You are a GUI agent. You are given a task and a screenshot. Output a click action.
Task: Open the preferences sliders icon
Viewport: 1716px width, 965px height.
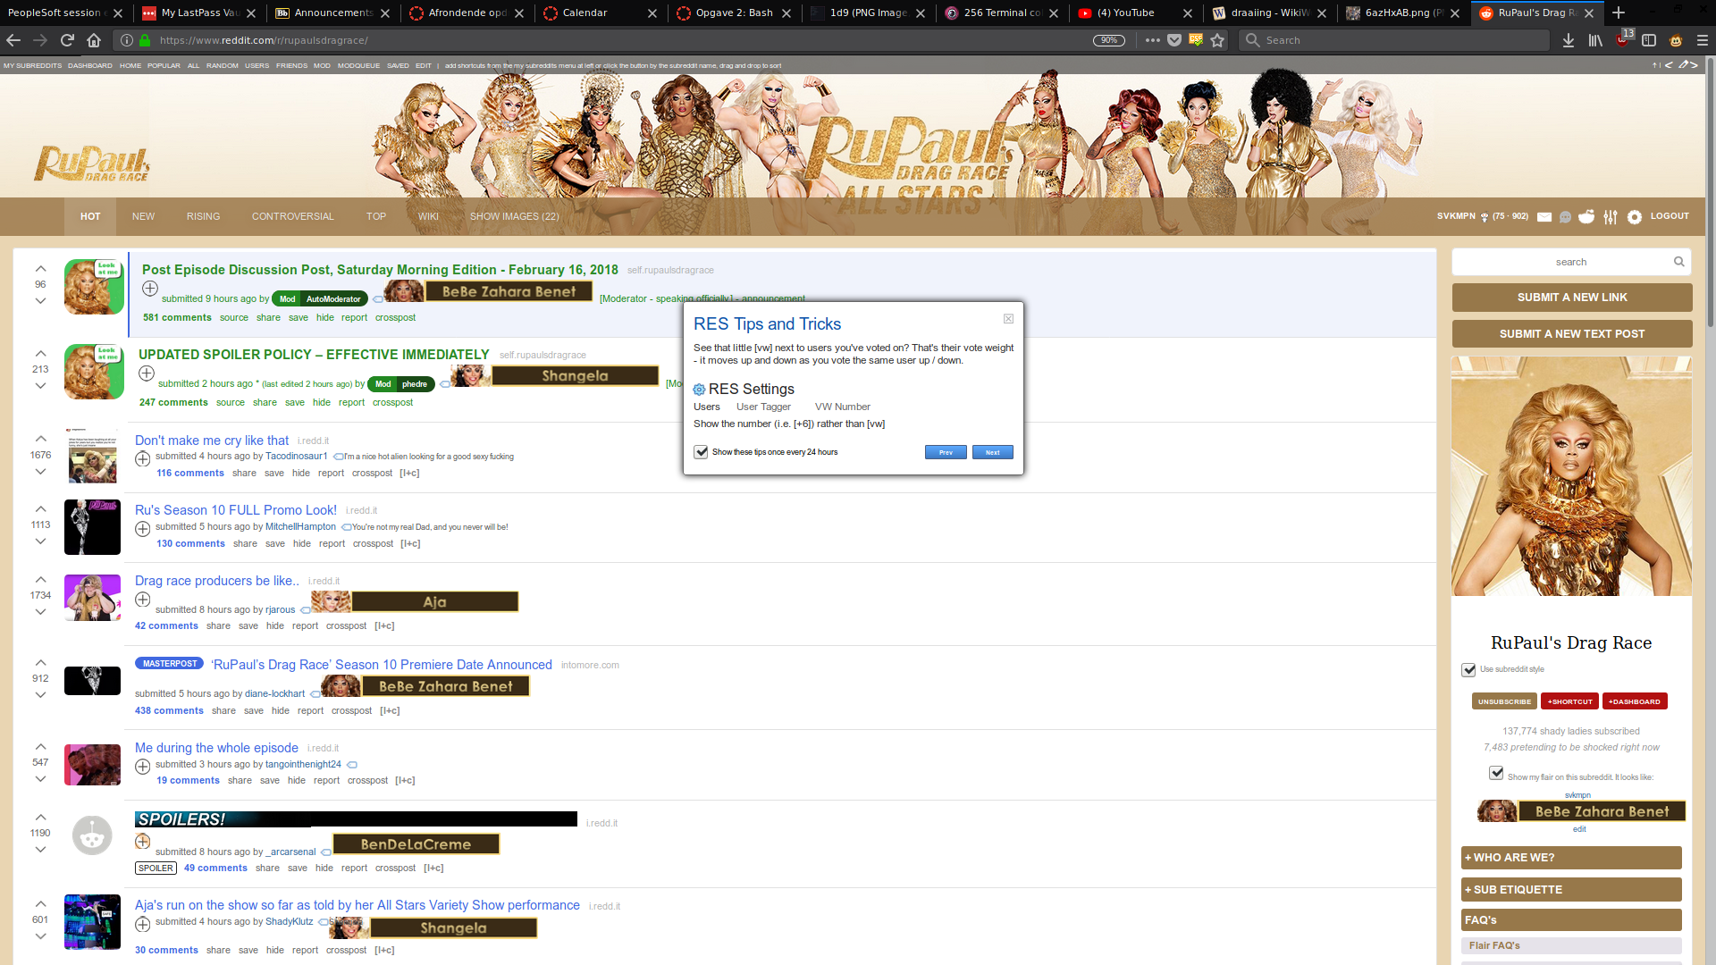[1611, 217]
